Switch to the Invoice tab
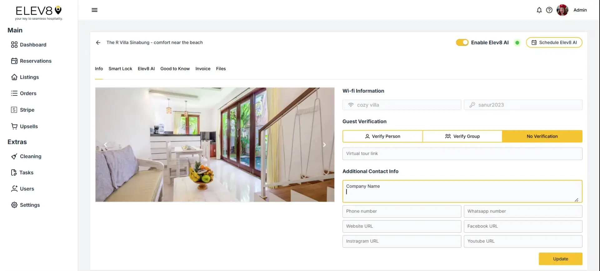The image size is (600, 271). click(x=203, y=69)
